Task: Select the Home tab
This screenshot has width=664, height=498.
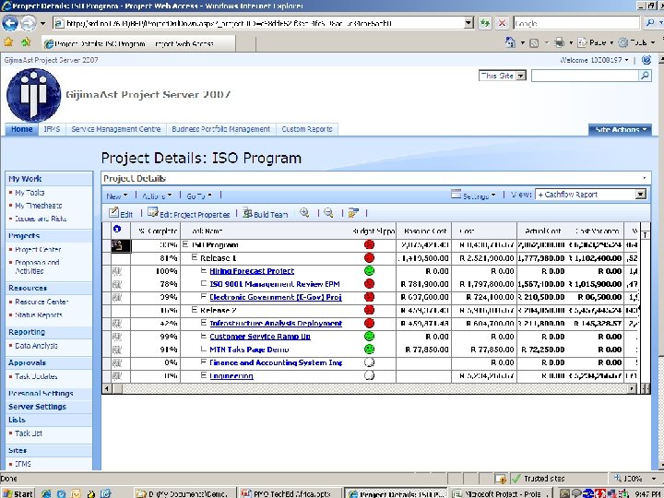Action: tap(21, 129)
